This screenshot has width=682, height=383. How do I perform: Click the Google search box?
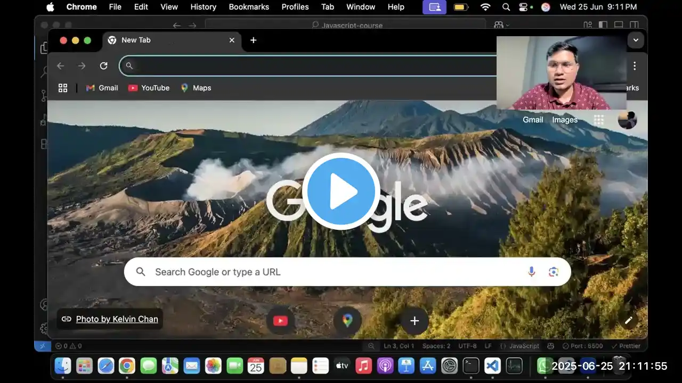coord(347,272)
